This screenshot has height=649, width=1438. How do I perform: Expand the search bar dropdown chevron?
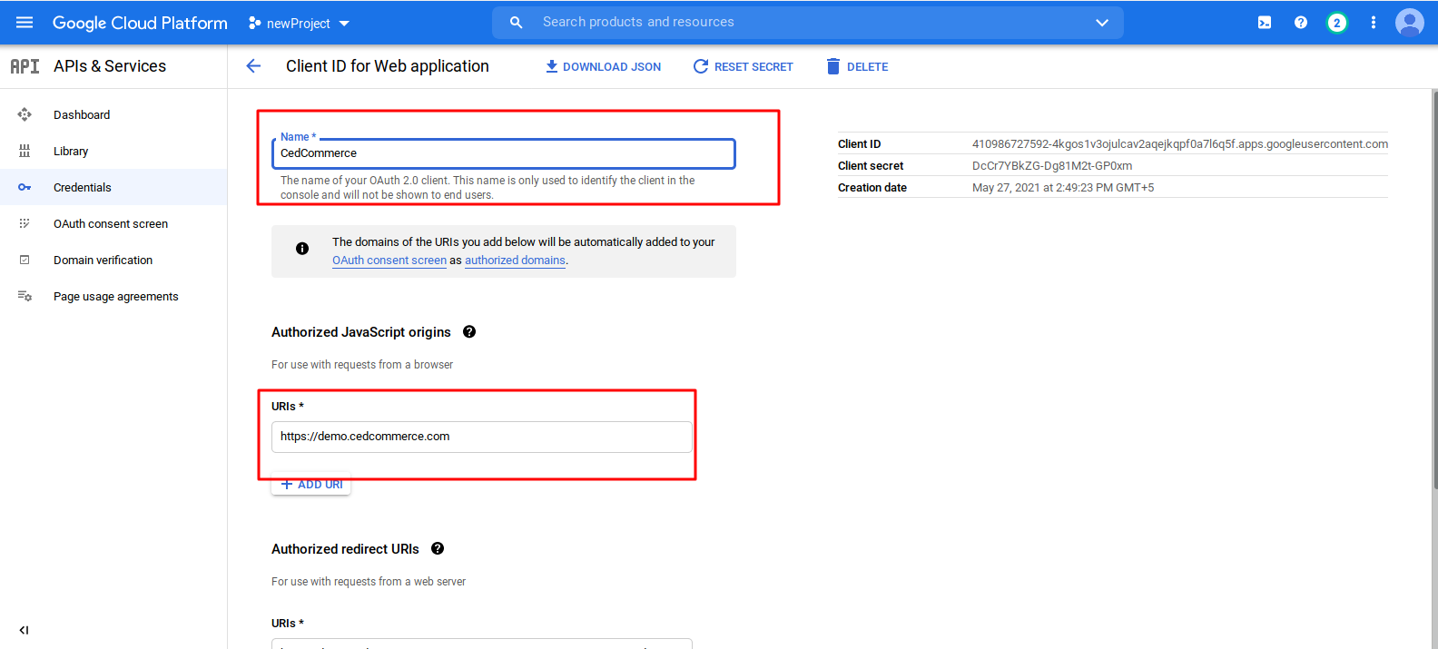tap(1102, 23)
